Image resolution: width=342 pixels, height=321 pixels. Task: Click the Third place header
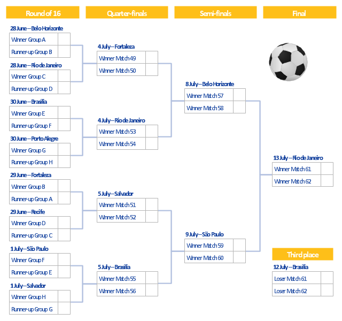[x=303, y=254]
